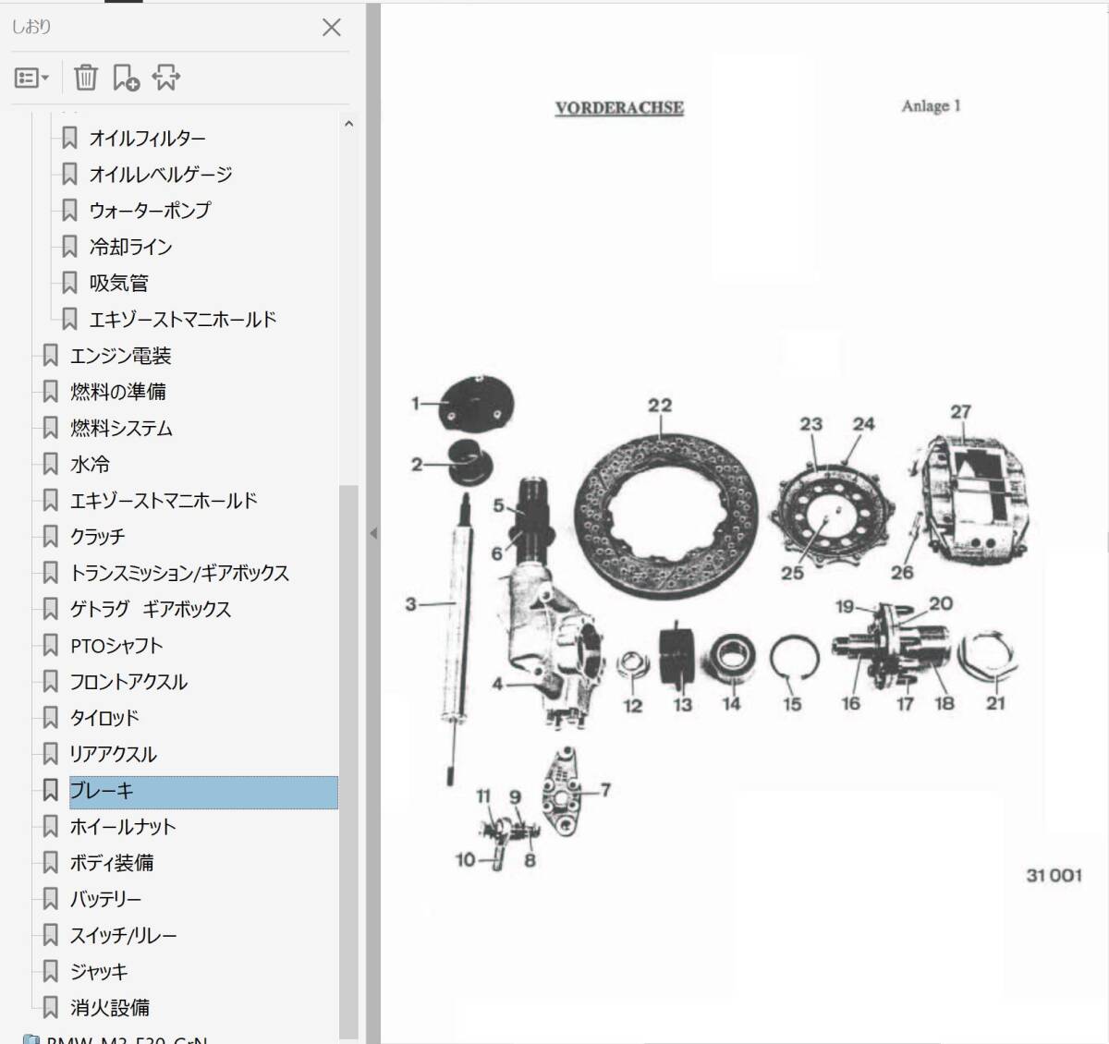Go to the 冷却ライン bookmark
The width and height of the screenshot is (1109, 1044).
tap(130, 247)
